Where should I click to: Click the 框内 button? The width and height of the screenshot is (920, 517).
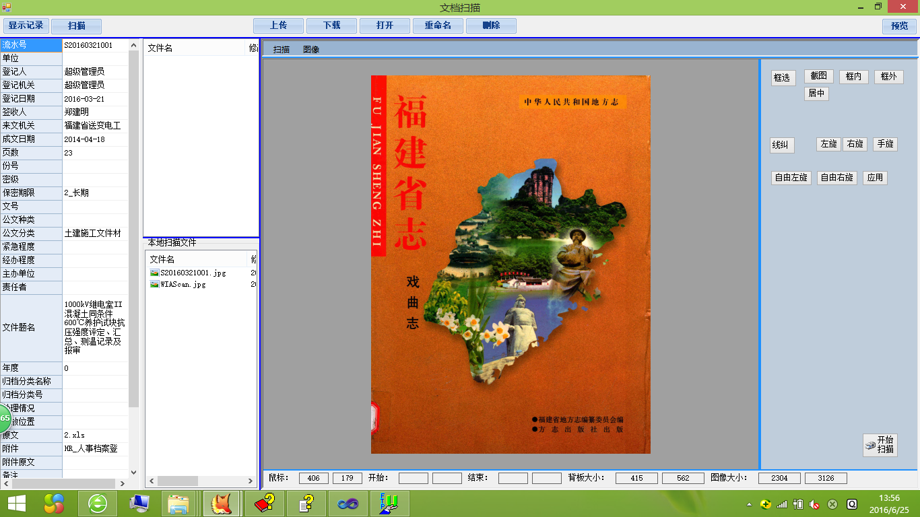pyautogui.click(x=854, y=77)
